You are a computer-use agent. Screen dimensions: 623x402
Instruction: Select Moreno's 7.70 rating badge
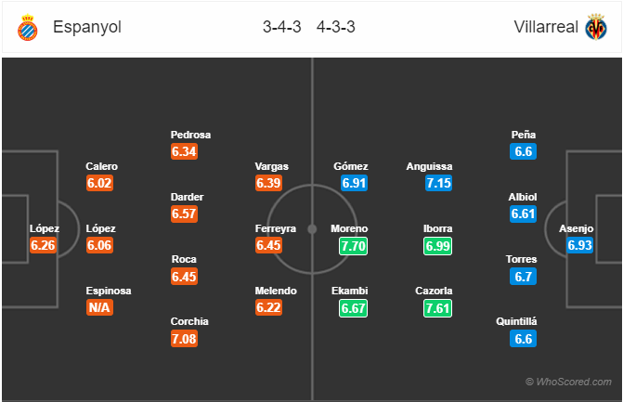(353, 246)
